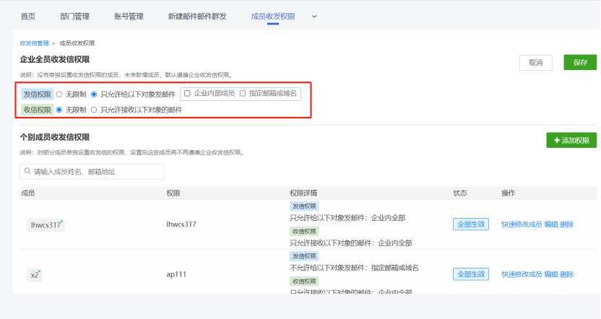Click the 添加权限 button
Screen dimensions: 601x319
[x=571, y=140]
